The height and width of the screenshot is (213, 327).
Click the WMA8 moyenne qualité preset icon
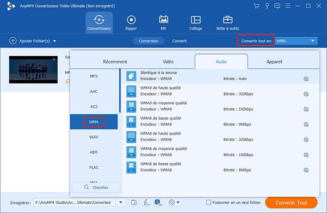(131, 152)
